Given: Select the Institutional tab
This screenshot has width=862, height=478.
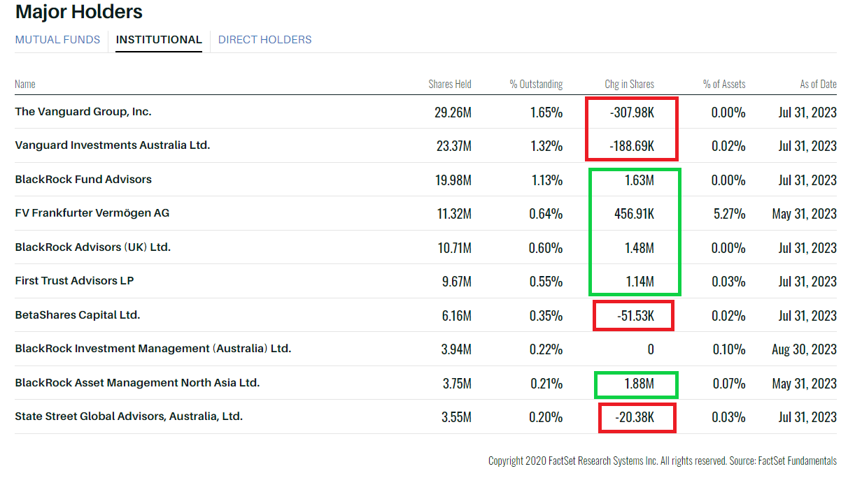Looking at the screenshot, I should (159, 40).
